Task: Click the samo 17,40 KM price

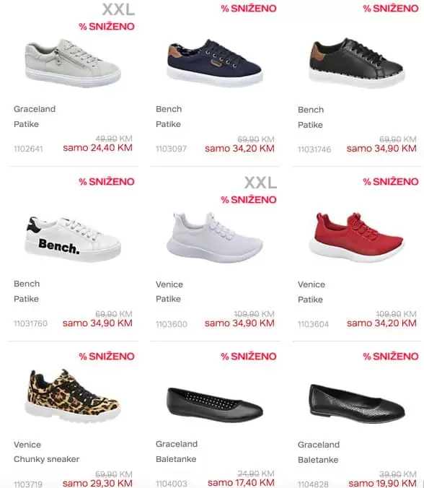Action: point(242,483)
